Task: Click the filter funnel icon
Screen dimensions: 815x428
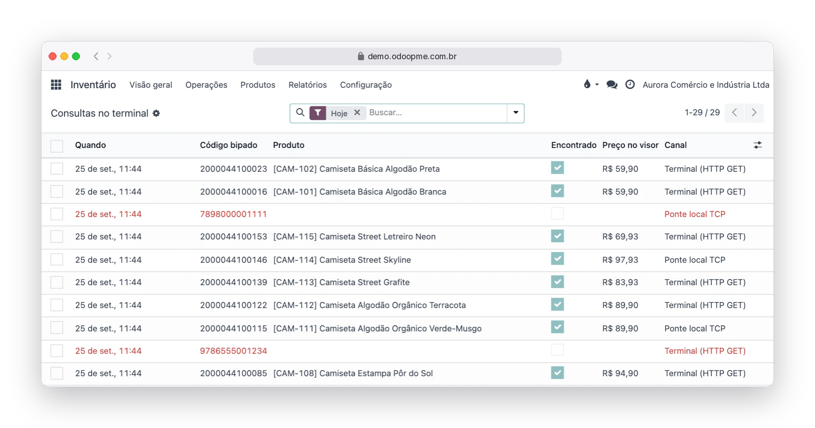Action: [x=318, y=113]
